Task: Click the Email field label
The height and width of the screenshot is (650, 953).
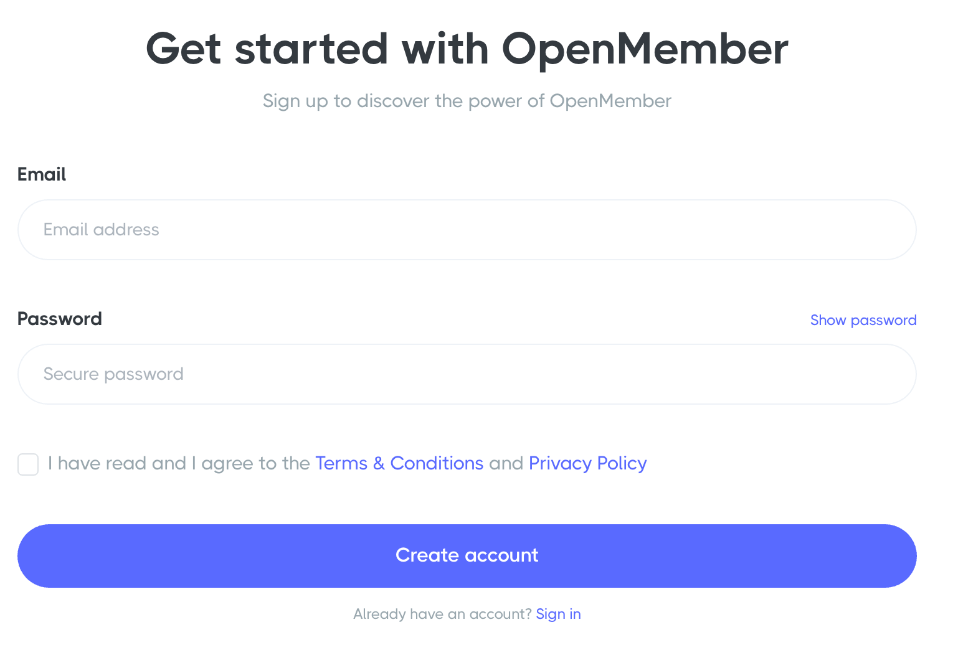Action: 42,174
